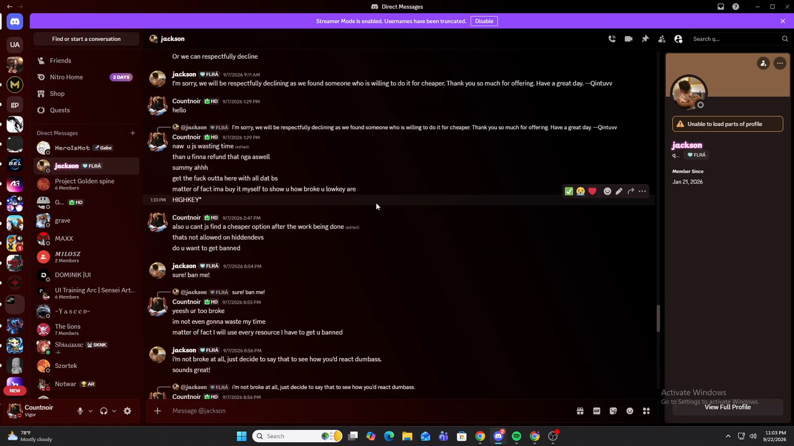Viewport: 794px width, 446px height.
Task: Start a video call icon
Action: tap(628, 39)
